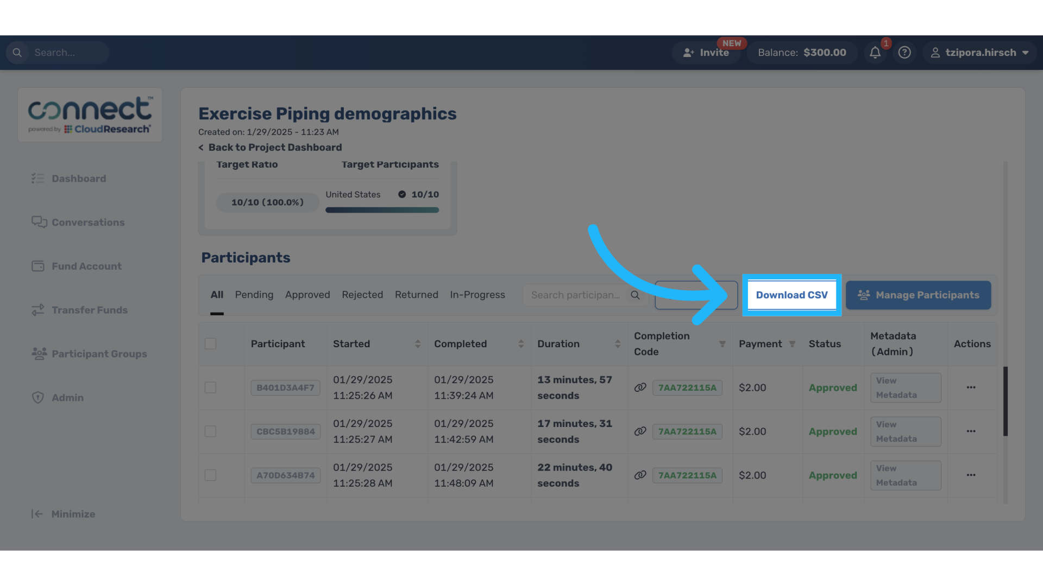Click the Manage Participants button

pos(918,295)
